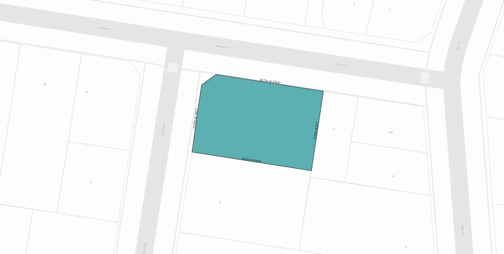This screenshot has width=504, height=254.
Task: Click lot number 11 adjacent to lot 13
Action: pos(87,92)
